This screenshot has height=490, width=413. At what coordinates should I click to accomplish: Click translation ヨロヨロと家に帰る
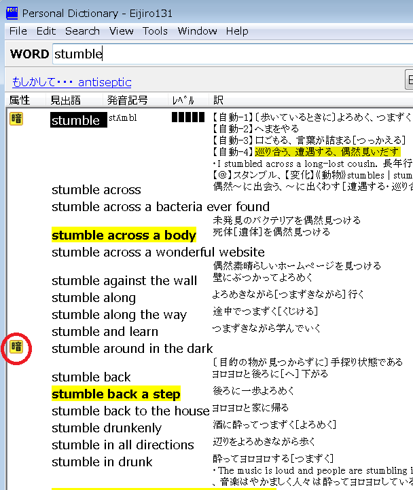[x=250, y=407]
